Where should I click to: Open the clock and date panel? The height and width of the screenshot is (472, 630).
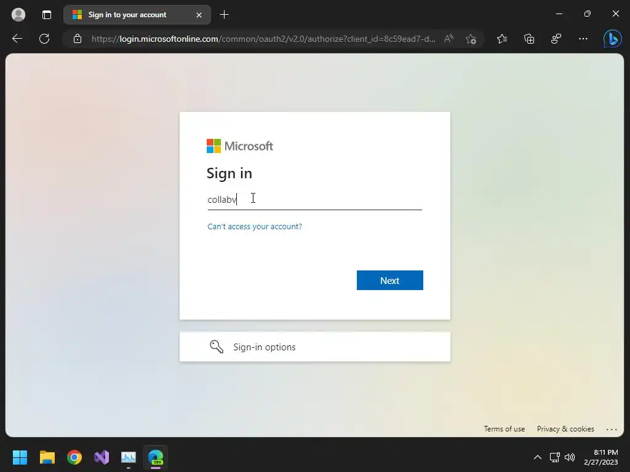(x=600, y=457)
